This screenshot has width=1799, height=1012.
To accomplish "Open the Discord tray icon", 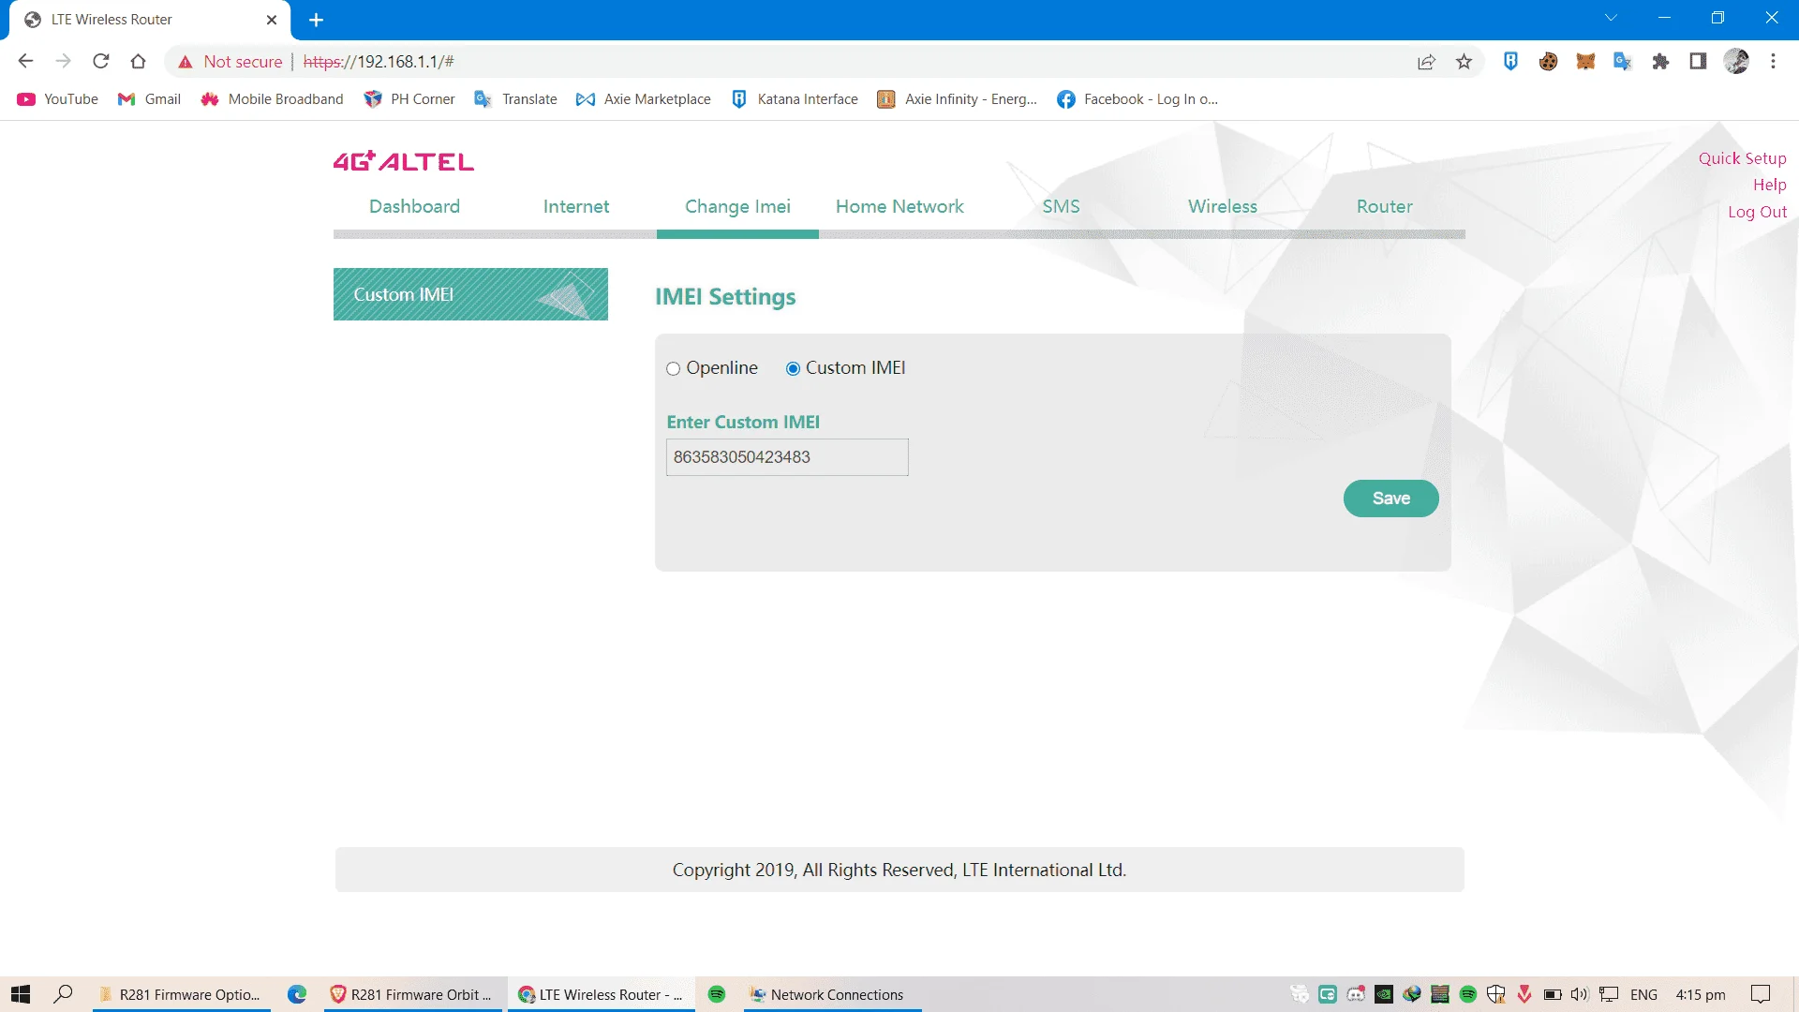I will point(1356,994).
